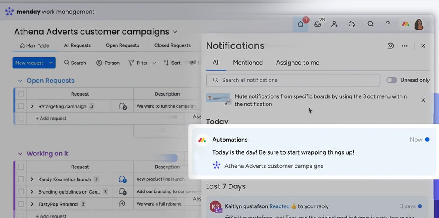Open the user profile avatar
The image size is (439, 218).
click(418, 24)
